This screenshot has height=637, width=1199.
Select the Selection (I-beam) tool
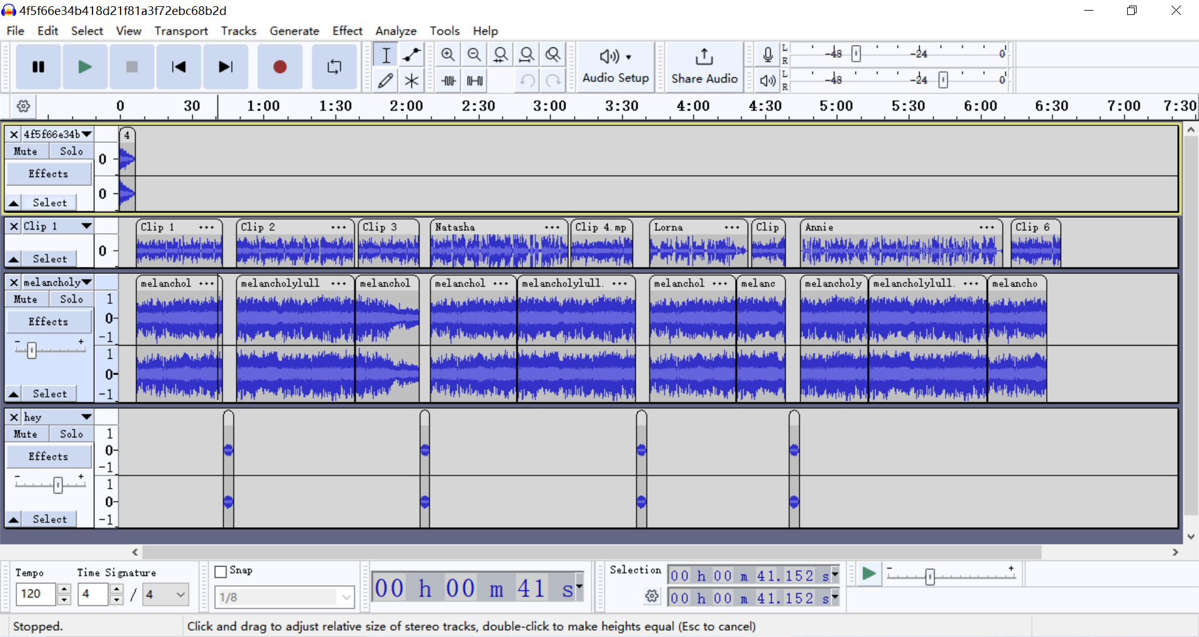[386, 55]
